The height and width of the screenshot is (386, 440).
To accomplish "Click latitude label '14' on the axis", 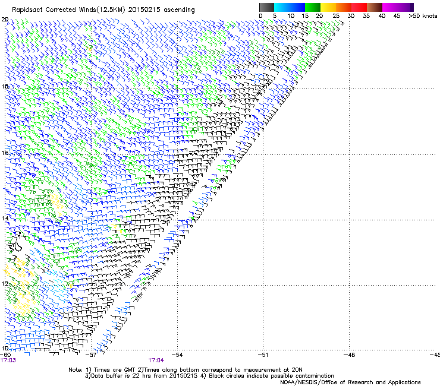I will (5, 218).
